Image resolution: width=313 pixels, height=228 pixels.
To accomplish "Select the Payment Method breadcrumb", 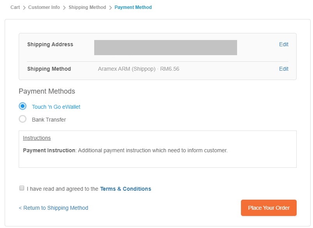I will (133, 7).
